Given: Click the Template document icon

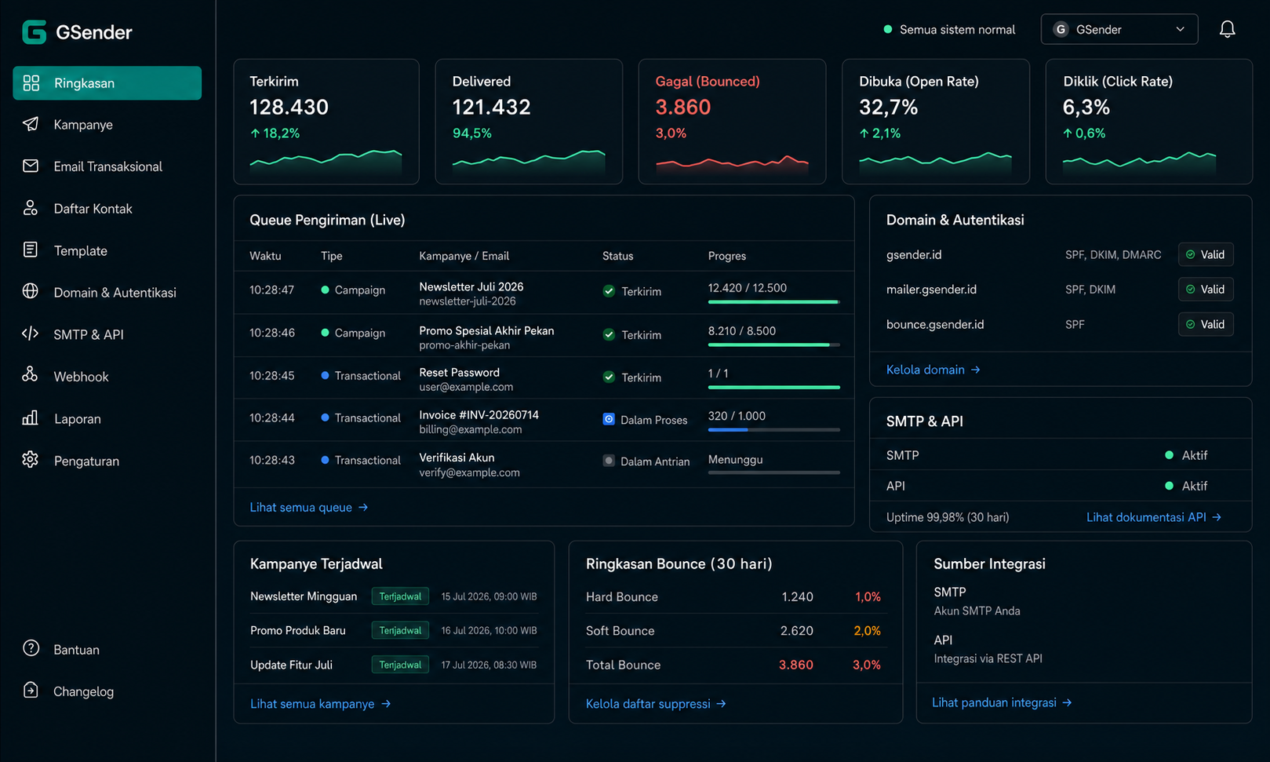Looking at the screenshot, I should (31, 250).
